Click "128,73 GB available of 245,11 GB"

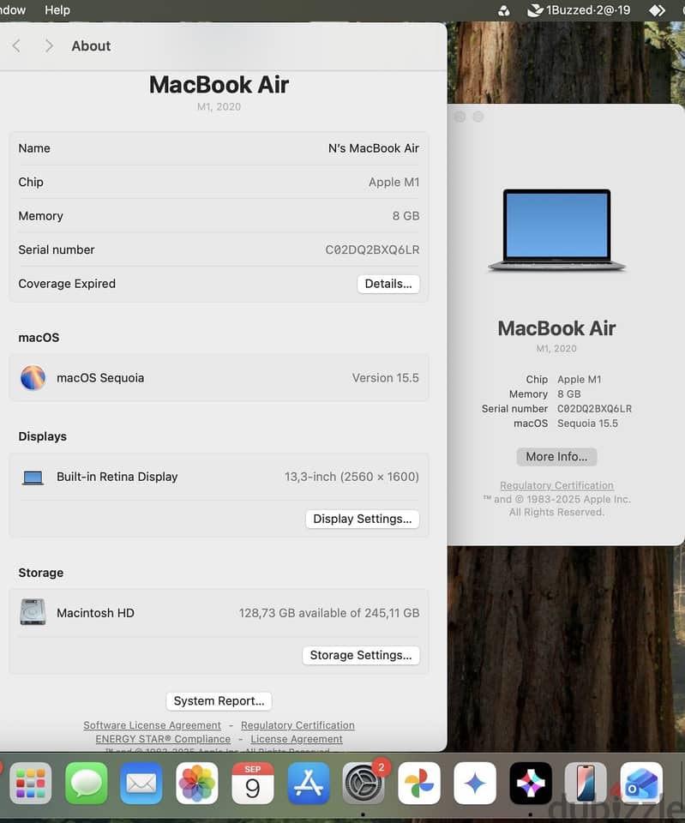pyautogui.click(x=329, y=613)
